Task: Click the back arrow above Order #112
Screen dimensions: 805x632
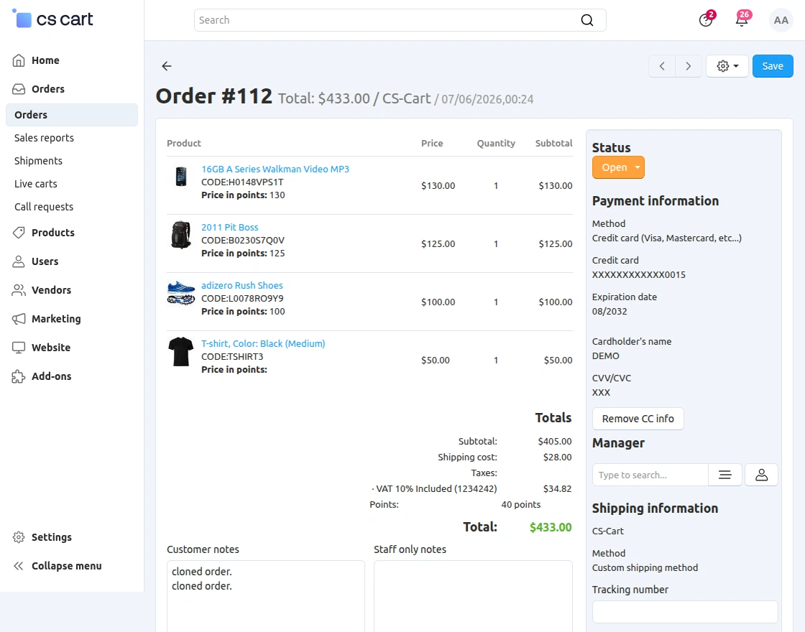Action: pyautogui.click(x=166, y=65)
